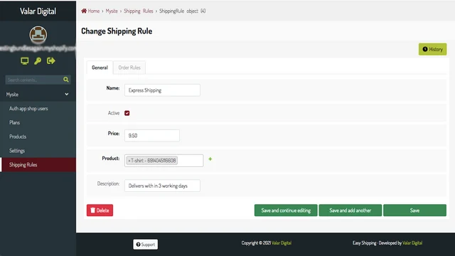Click Save and add another button

click(x=350, y=210)
